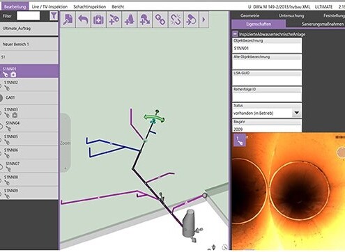The height and width of the screenshot is (252, 345).
Task: Click the add pipe section toolbar icon
Action: coord(114,19)
